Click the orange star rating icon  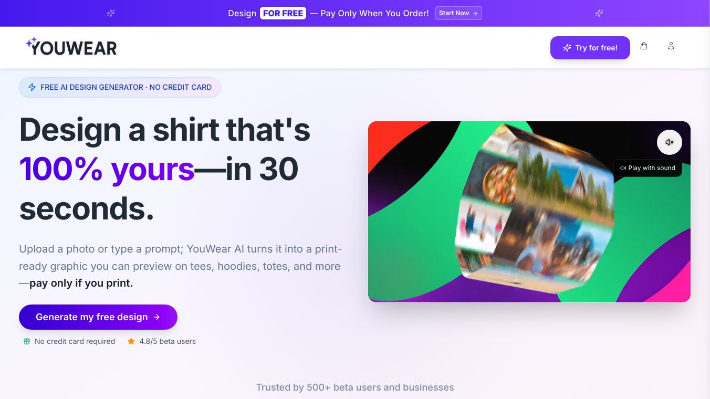131,341
